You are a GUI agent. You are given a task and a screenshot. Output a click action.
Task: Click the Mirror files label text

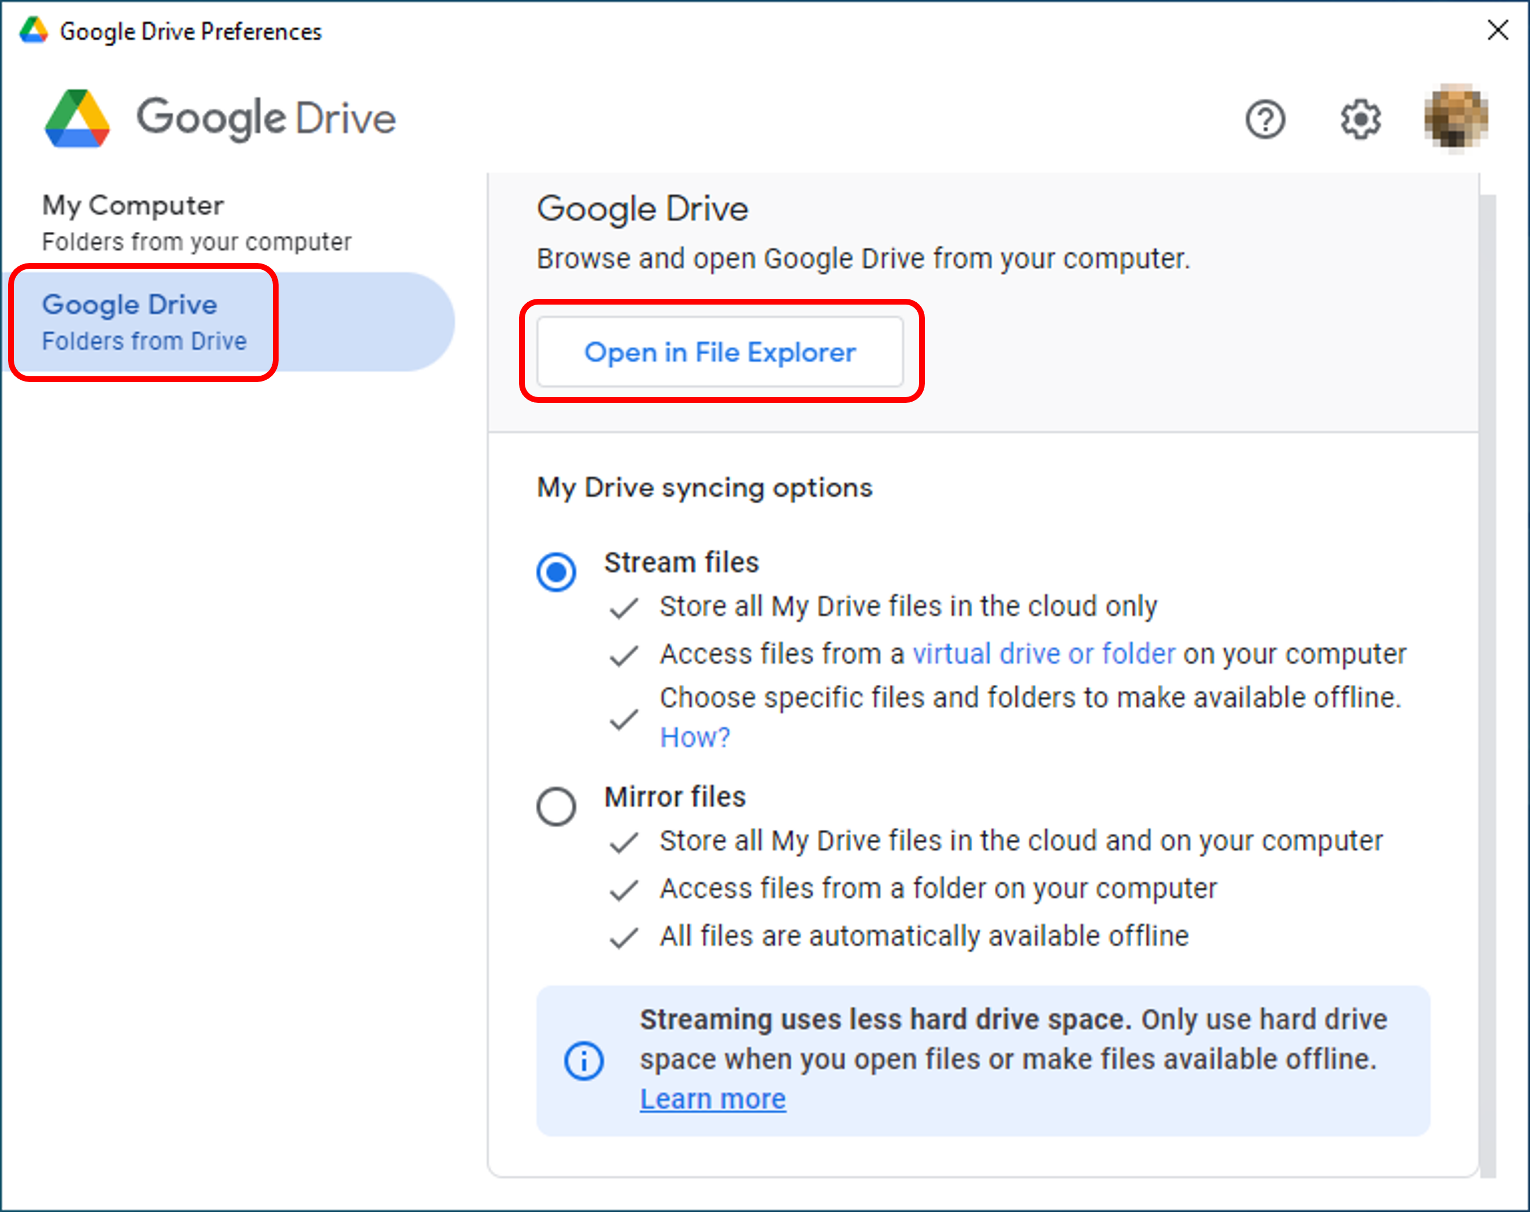(675, 797)
